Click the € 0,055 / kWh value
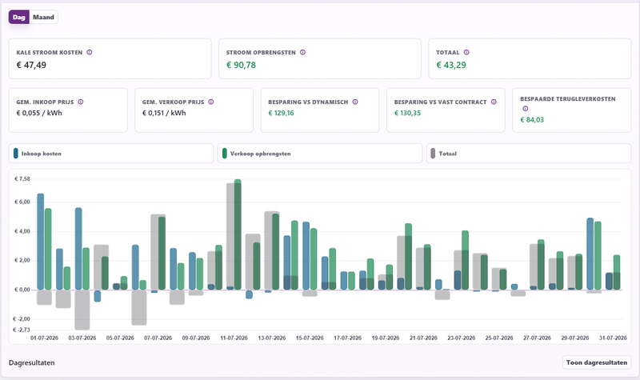This screenshot has height=380, width=640. click(39, 113)
